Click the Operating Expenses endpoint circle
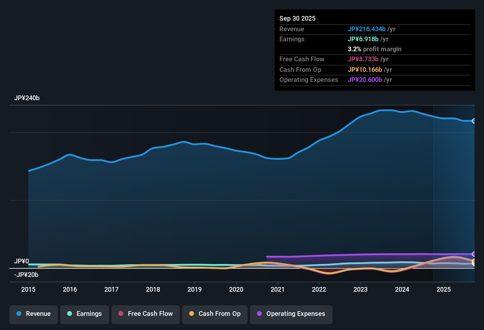Screen dimensions: 484x330 474,253
